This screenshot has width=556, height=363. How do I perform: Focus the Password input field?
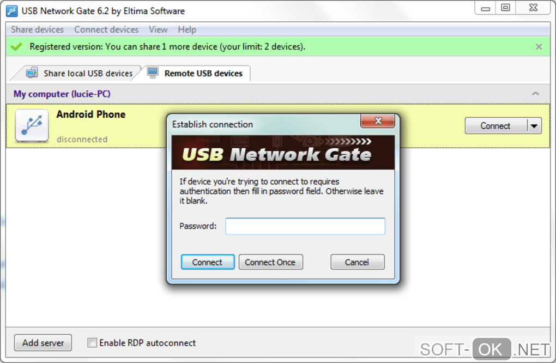pos(305,226)
